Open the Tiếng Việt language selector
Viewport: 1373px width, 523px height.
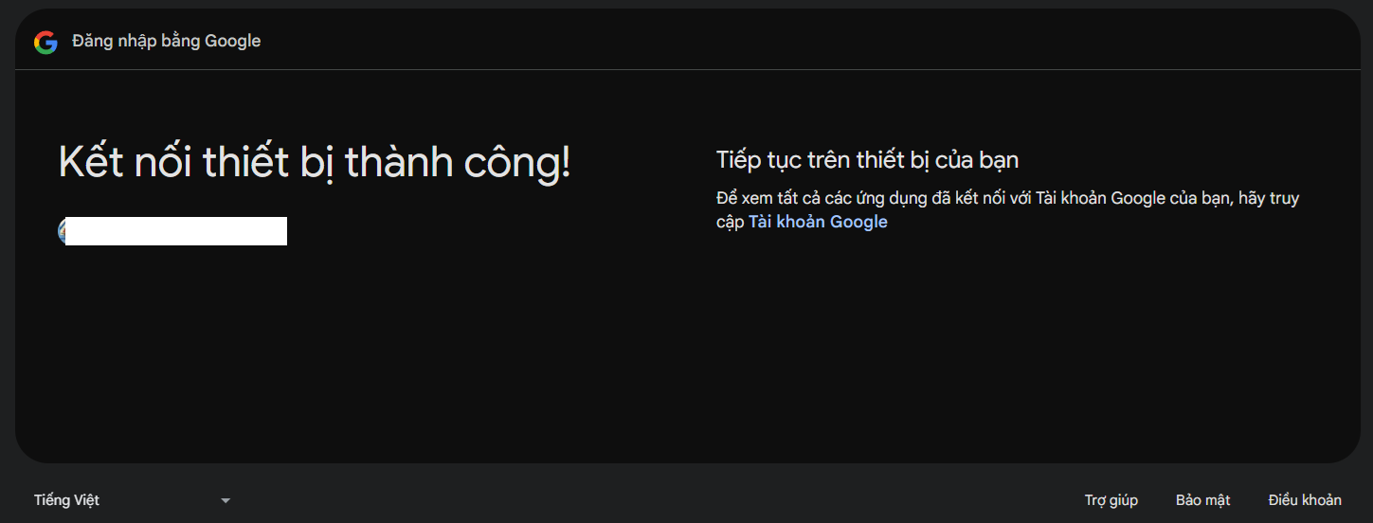point(67,500)
